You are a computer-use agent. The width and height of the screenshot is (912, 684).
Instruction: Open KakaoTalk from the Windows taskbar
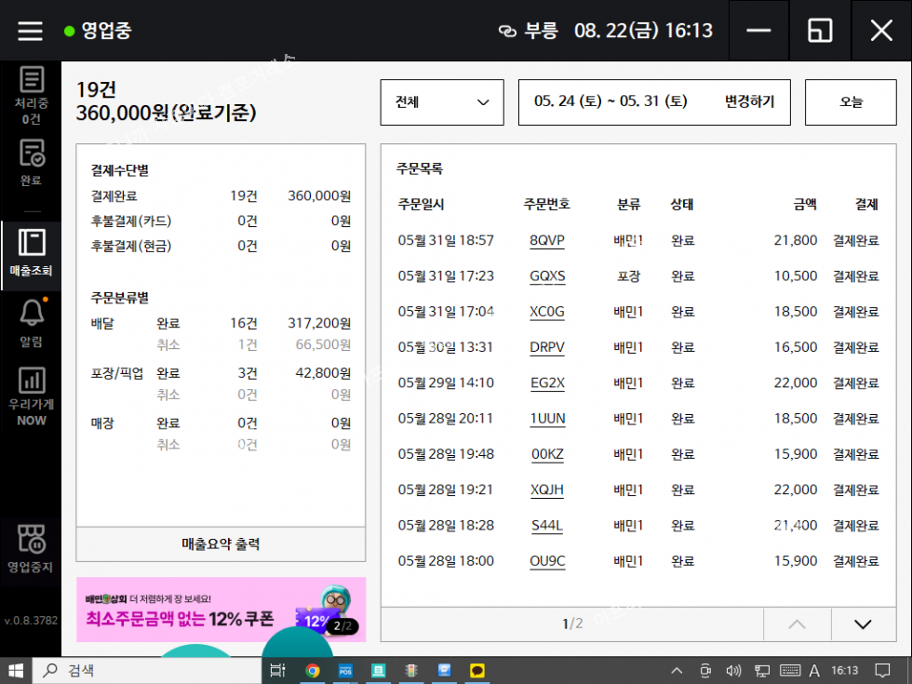[x=477, y=670]
